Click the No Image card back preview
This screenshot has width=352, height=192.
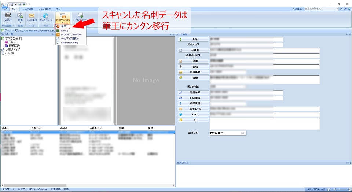coord(146,80)
